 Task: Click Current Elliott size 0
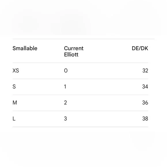pyautogui.click(x=66, y=71)
